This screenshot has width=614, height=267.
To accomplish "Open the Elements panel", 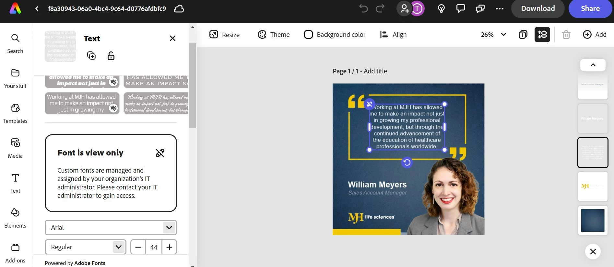I will [x=15, y=218].
